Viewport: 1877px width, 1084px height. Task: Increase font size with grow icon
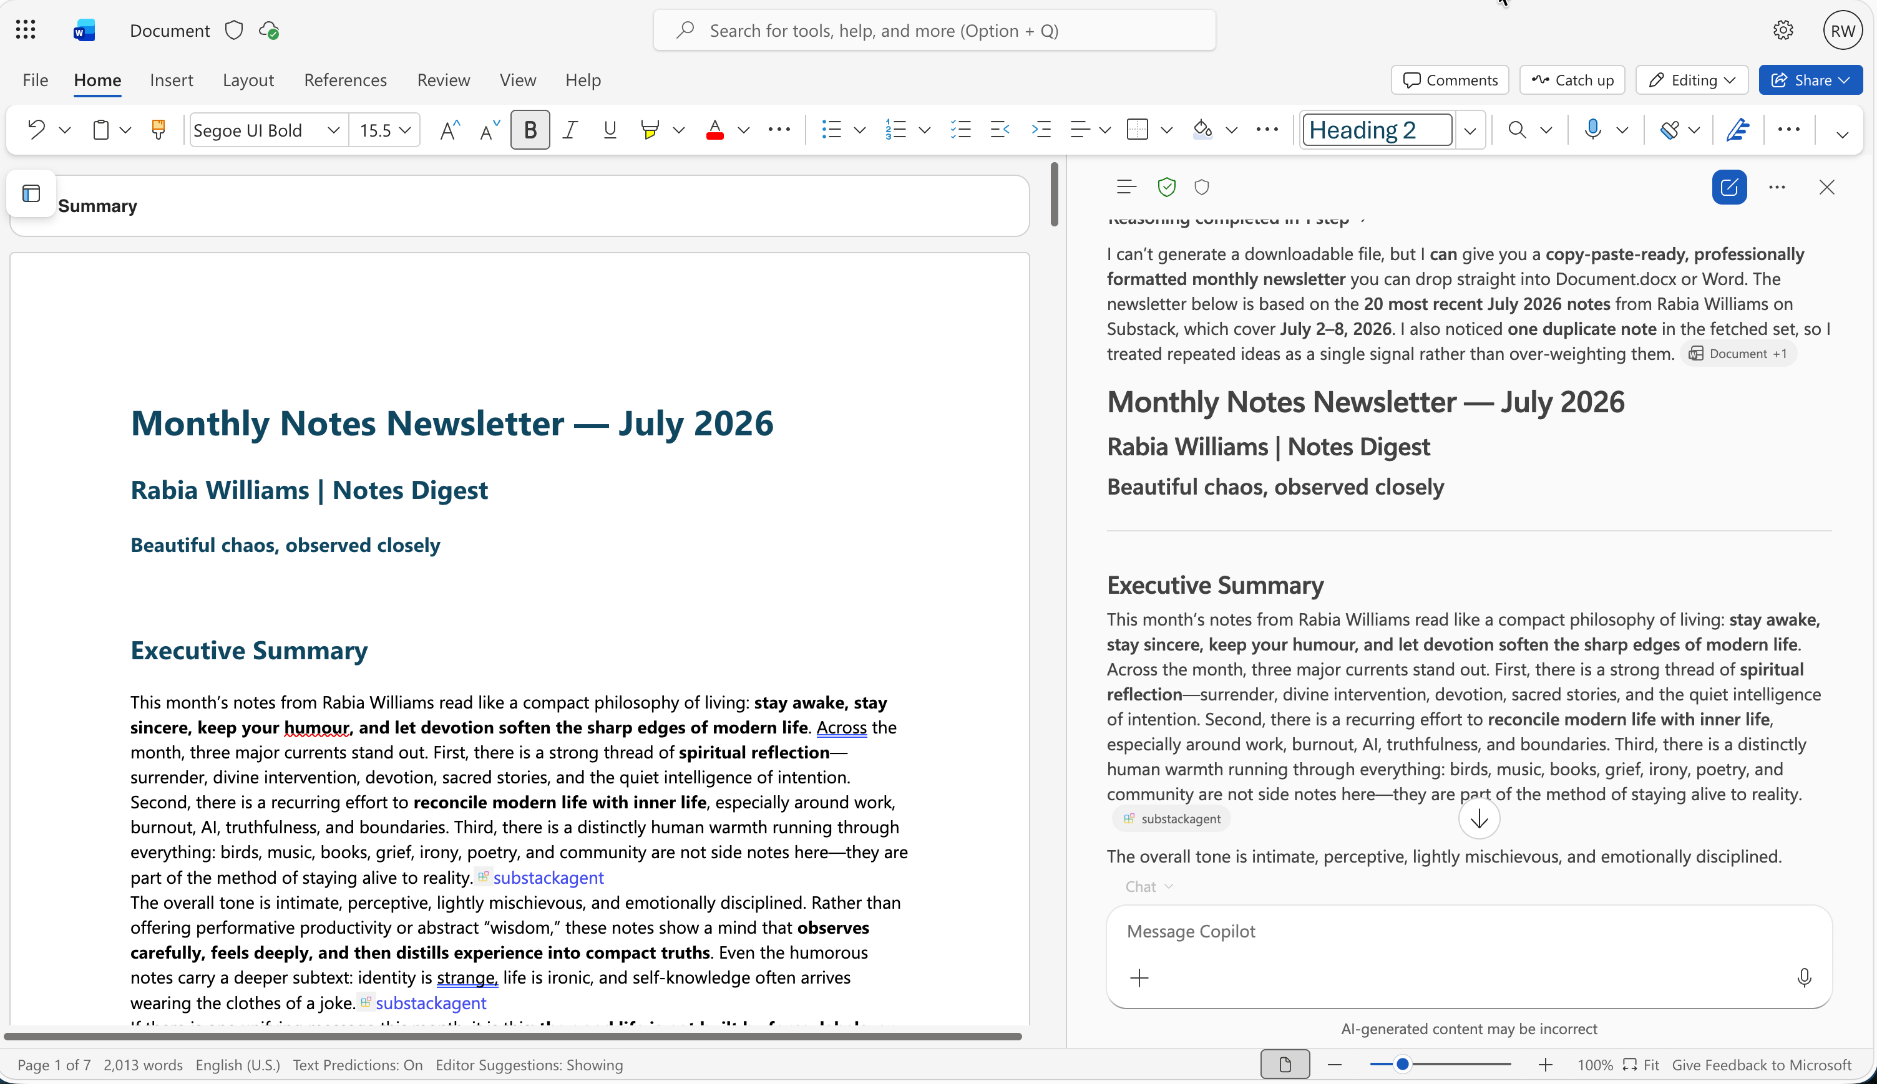coord(449,130)
